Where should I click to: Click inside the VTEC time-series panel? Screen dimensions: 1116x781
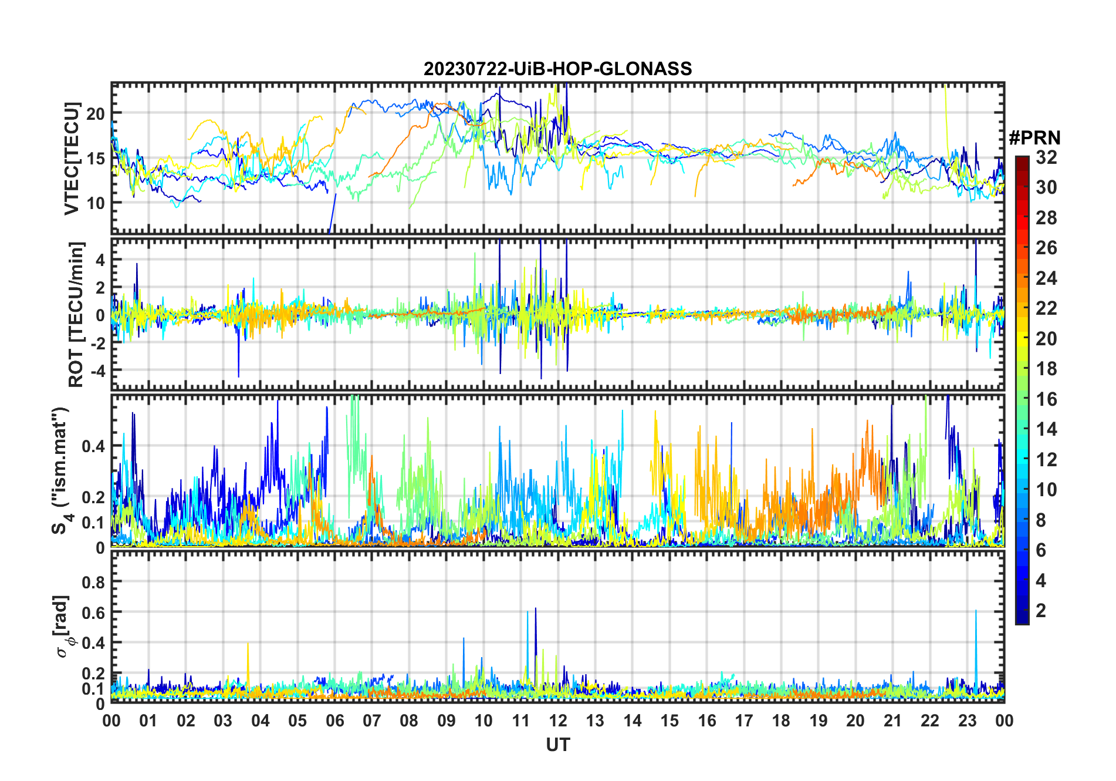click(x=558, y=159)
